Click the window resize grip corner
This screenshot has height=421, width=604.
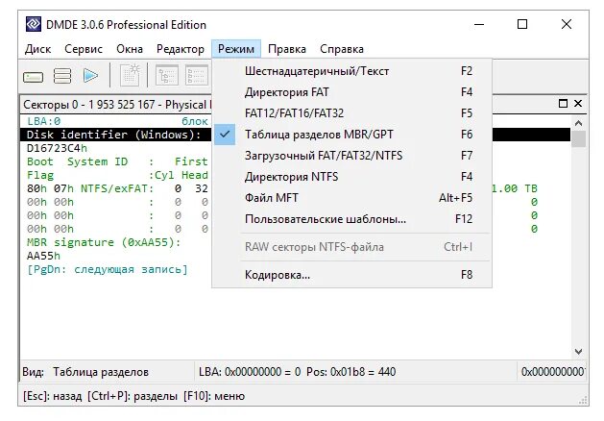point(583,401)
